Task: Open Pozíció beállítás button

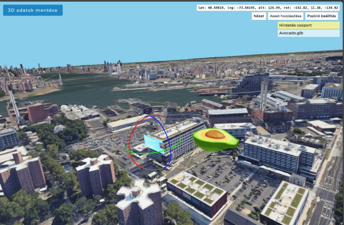Action: [x=321, y=16]
